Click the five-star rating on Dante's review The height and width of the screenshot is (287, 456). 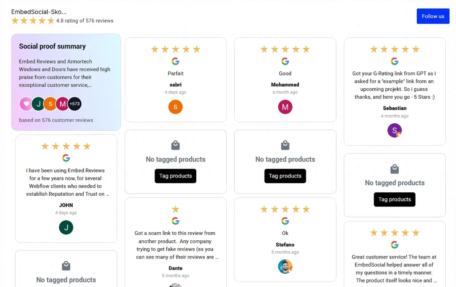point(175,208)
